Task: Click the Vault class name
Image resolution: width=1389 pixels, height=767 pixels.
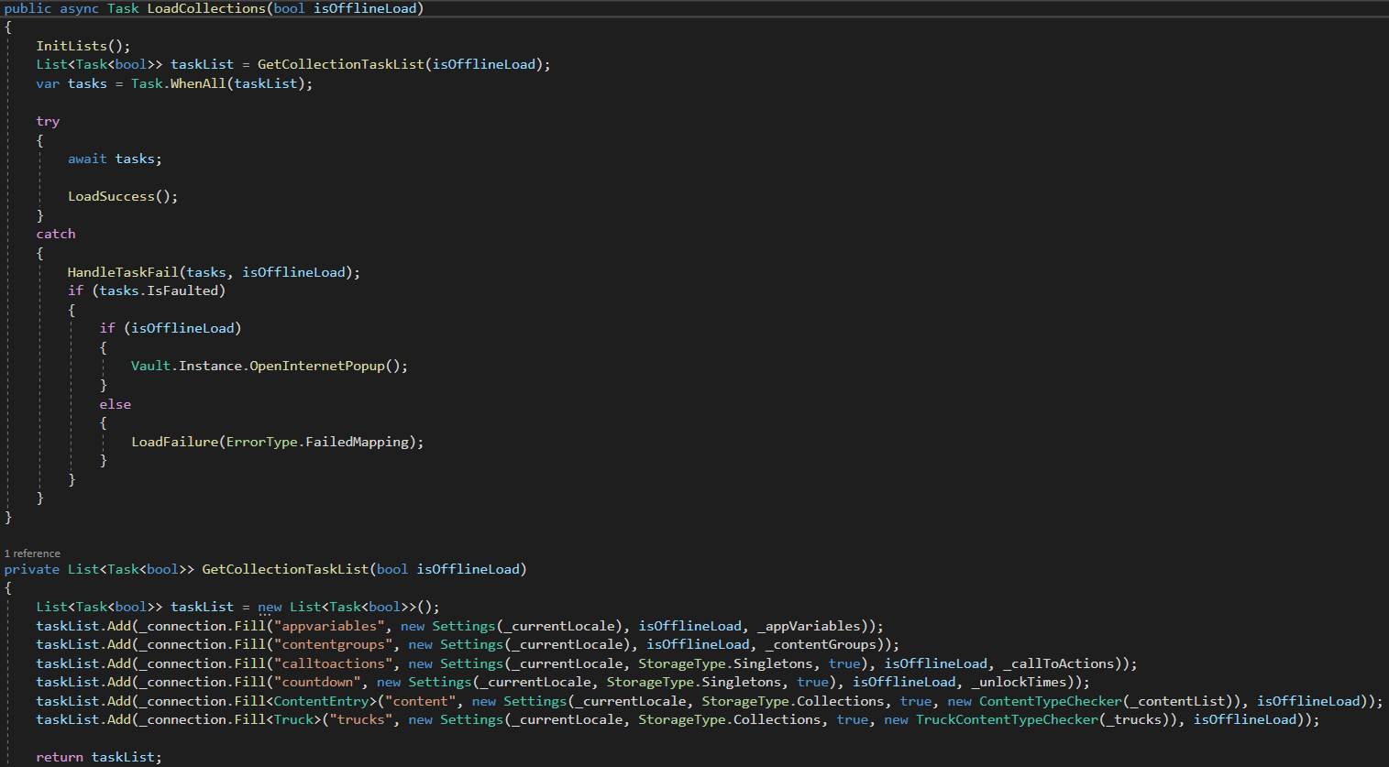Action: pos(150,366)
